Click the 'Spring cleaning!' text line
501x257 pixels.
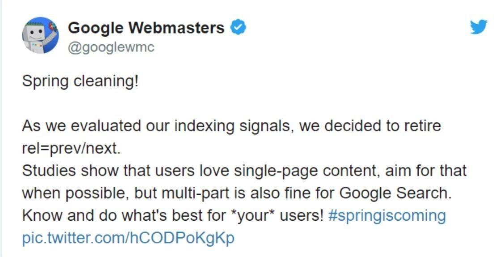click(81, 81)
